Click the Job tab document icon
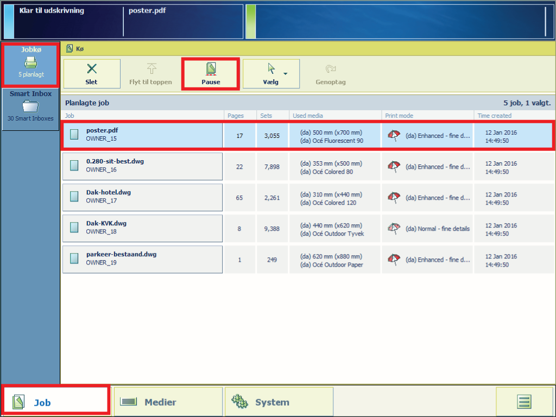This screenshot has height=417, width=556. (x=18, y=402)
